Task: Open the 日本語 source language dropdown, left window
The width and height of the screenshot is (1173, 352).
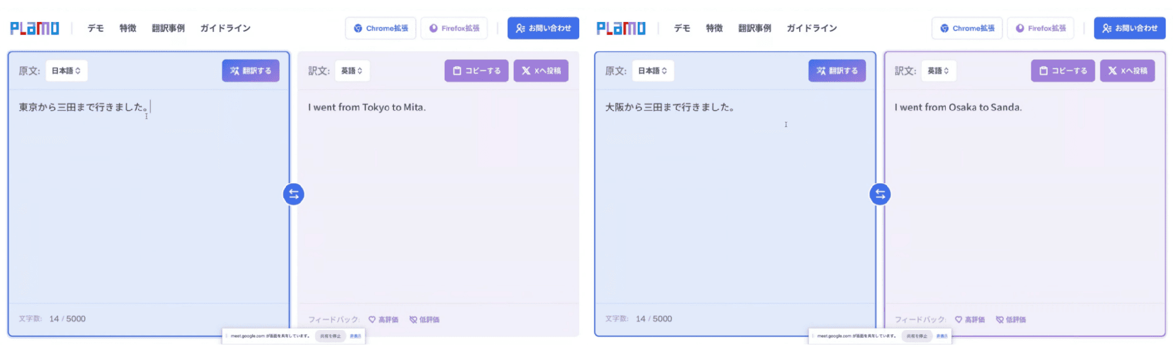Action: click(66, 71)
